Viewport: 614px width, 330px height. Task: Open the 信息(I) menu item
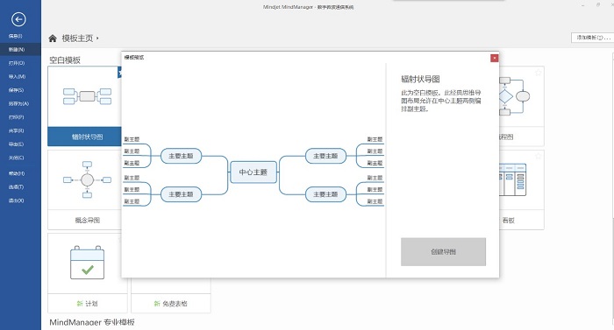(16, 36)
